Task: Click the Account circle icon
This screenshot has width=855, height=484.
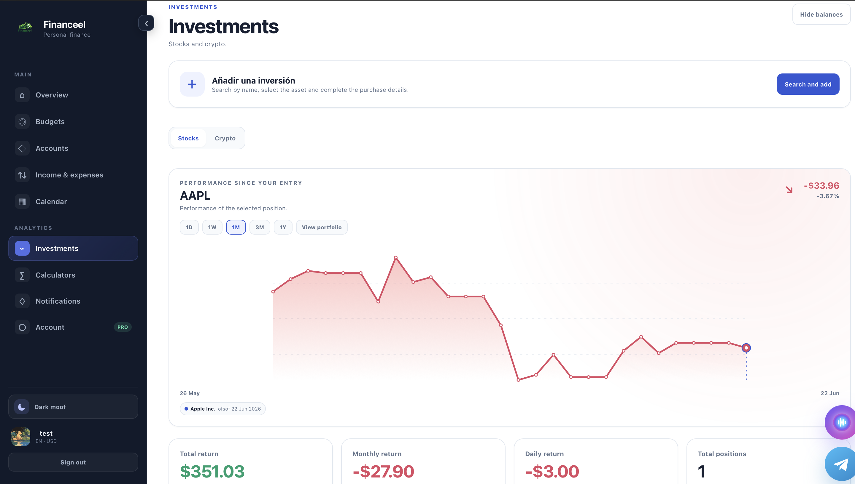Action: click(22, 327)
